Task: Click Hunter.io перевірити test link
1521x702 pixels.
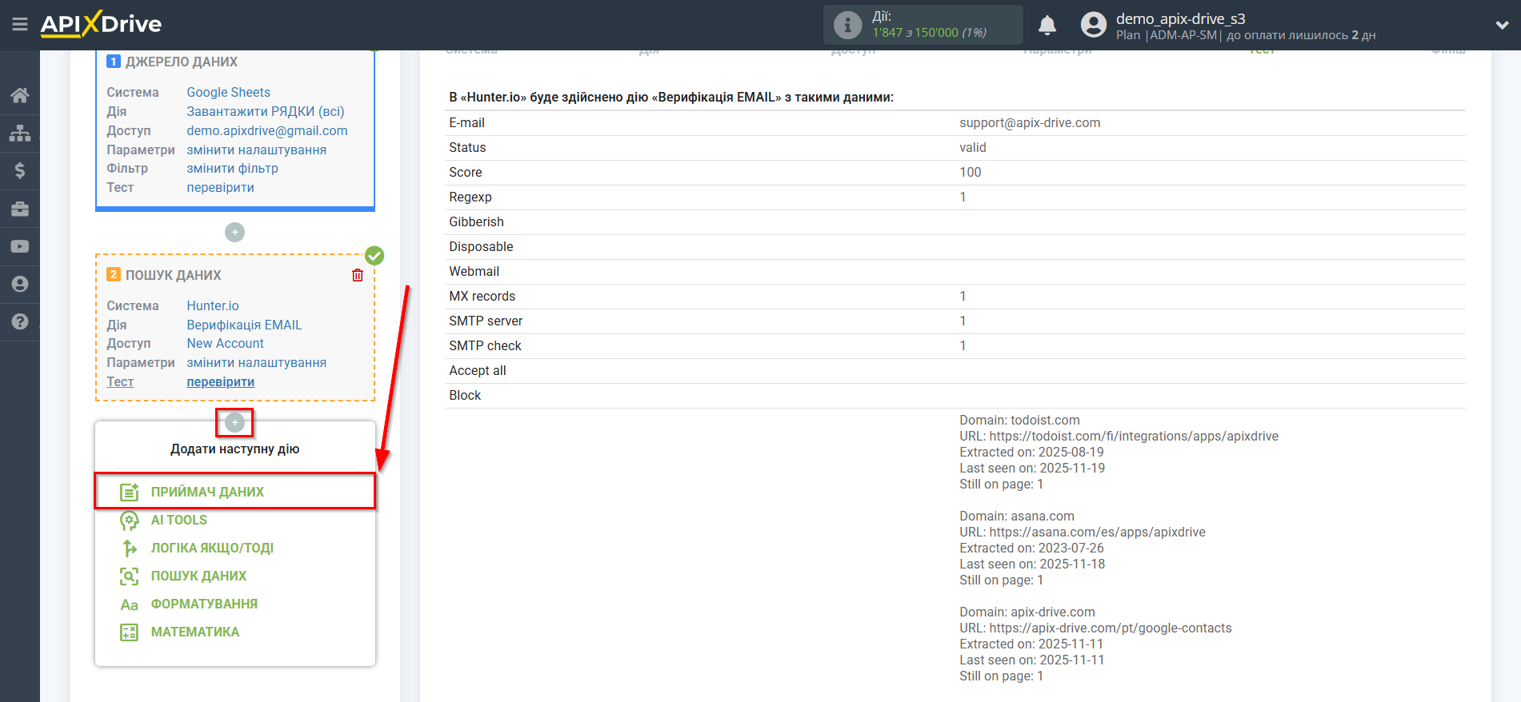Action: tap(220, 381)
